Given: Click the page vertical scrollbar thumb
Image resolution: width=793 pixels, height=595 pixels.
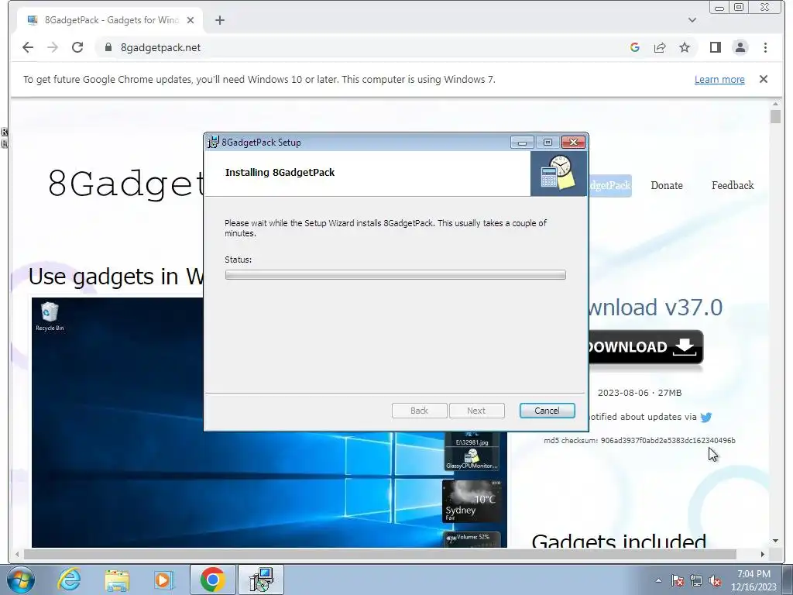Looking at the screenshot, I should click(776, 117).
